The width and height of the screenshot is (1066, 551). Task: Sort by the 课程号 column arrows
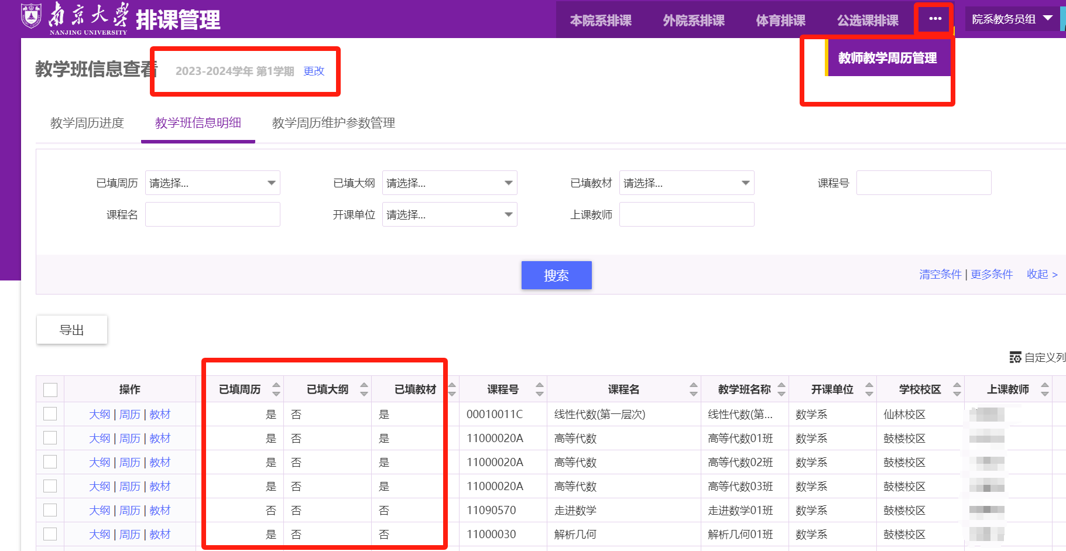540,389
